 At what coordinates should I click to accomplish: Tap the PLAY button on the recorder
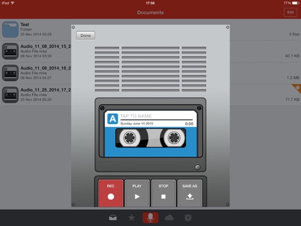point(137,193)
